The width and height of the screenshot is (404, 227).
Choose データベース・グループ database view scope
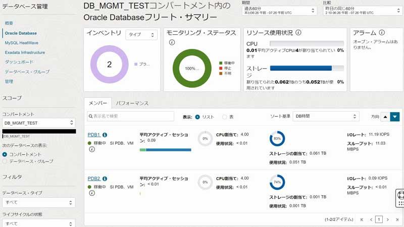click(5, 161)
